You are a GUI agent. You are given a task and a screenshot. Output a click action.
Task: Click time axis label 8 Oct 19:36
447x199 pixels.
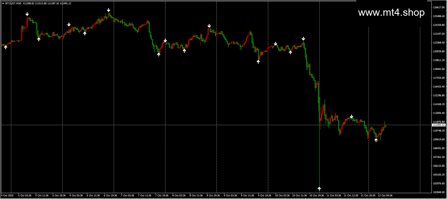click(213, 196)
